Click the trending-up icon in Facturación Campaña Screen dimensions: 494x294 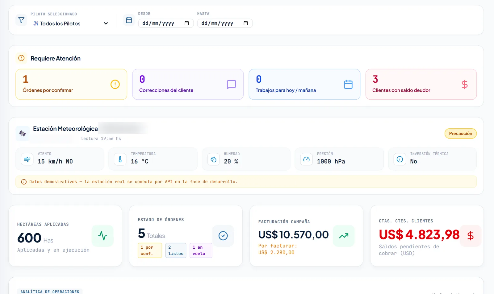[x=344, y=236]
